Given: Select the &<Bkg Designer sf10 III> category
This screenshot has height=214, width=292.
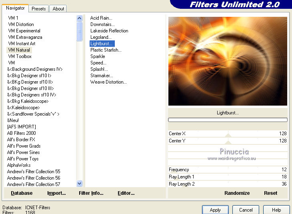Looking at the screenshot, I should [x=30, y=88].
